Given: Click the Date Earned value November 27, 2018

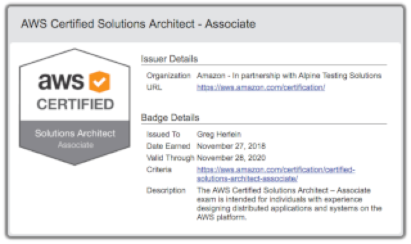Looking at the screenshot, I should pos(231,146).
